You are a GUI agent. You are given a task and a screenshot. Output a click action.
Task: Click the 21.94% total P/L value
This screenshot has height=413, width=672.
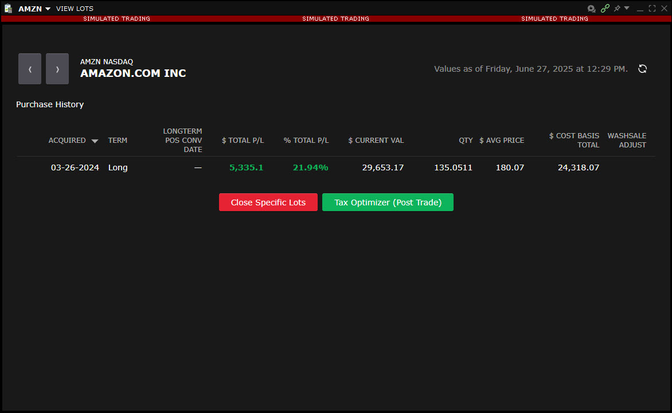(x=311, y=167)
